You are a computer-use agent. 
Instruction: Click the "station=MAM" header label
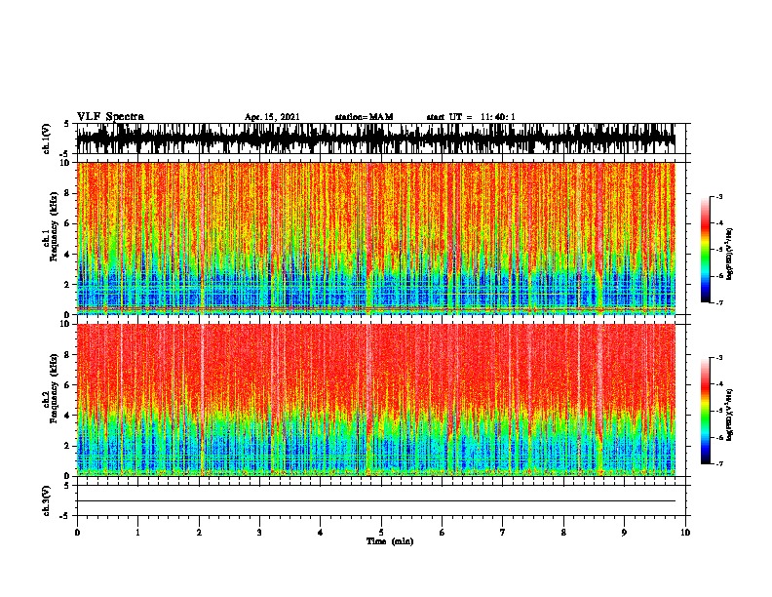(364, 117)
